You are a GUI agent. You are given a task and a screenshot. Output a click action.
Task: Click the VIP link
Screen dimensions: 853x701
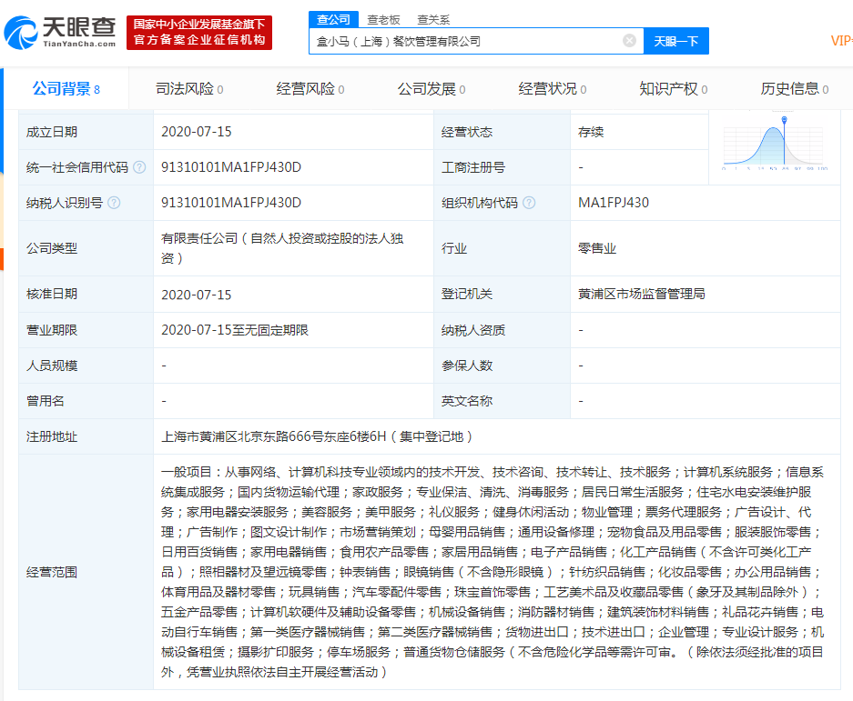coord(841,41)
